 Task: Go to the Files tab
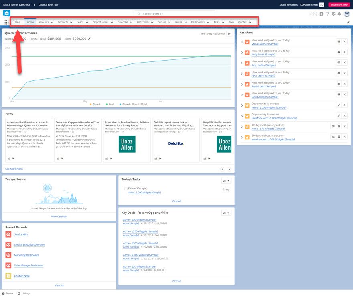pos(231,22)
